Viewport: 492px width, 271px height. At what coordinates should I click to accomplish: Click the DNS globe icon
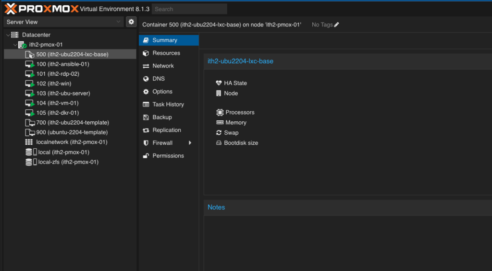pyautogui.click(x=146, y=79)
